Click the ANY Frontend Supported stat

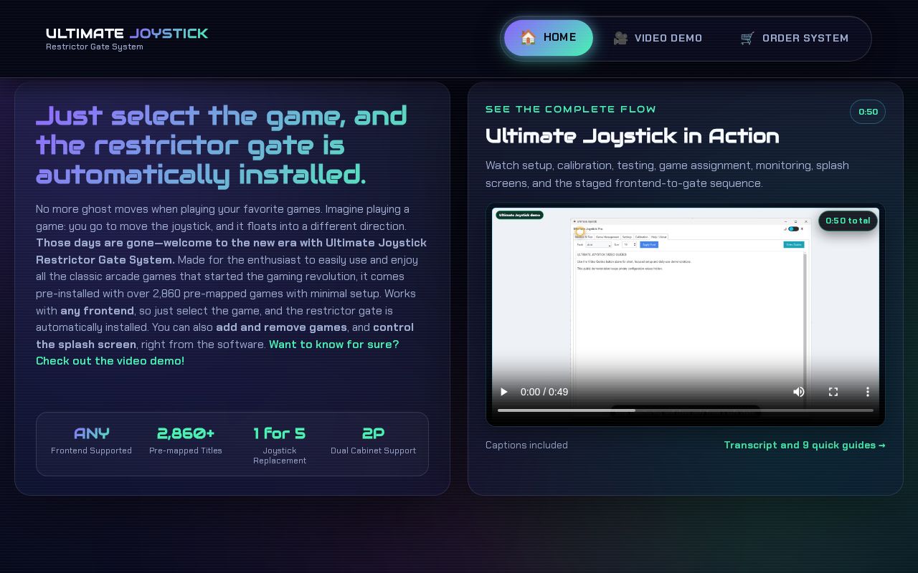pos(92,441)
